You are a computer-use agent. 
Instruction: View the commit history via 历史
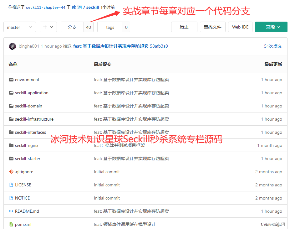pyautogui.click(x=184, y=27)
